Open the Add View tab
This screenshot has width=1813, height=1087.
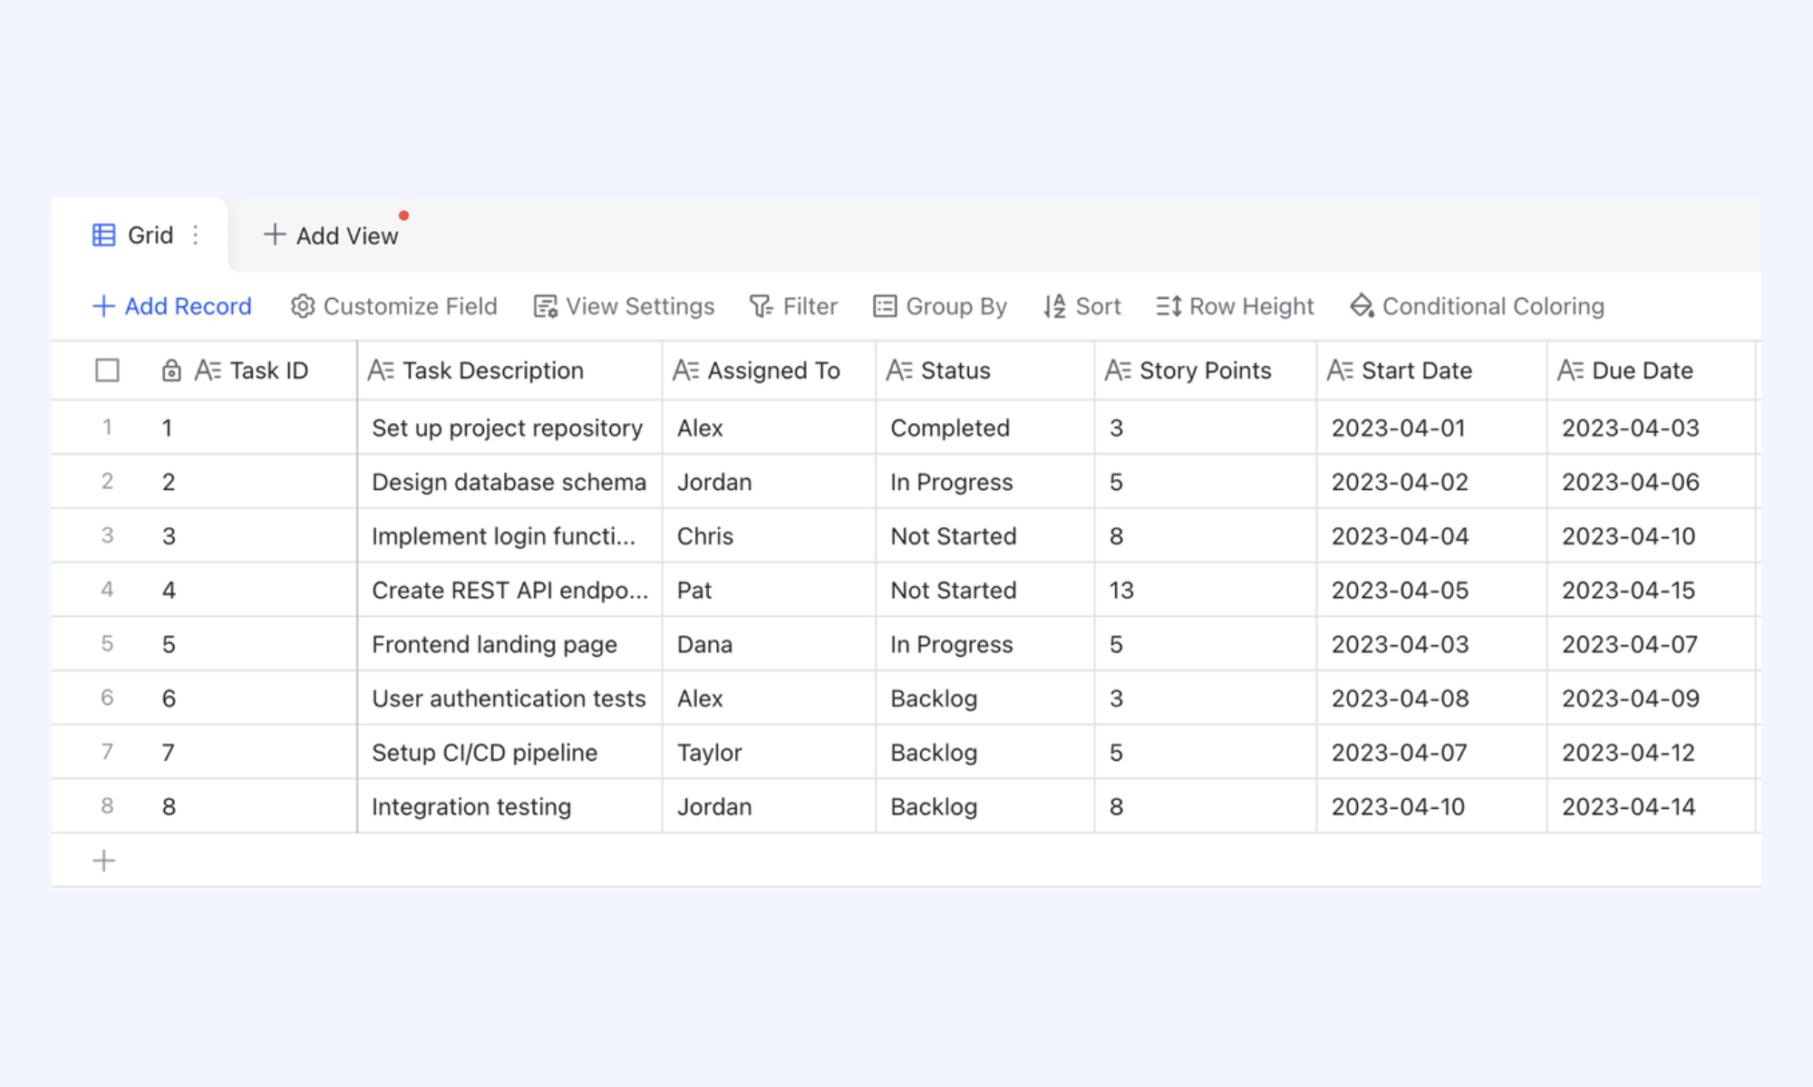pos(331,236)
